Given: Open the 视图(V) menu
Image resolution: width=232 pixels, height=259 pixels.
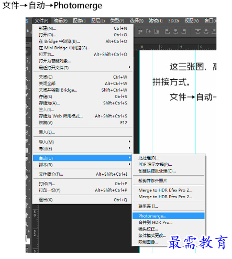Looking at the screenshot, I should pos(192,21).
